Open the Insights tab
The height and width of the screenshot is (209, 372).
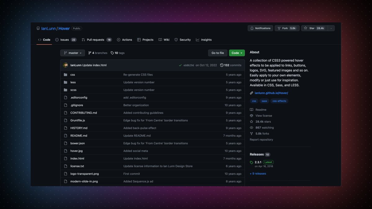click(x=204, y=40)
